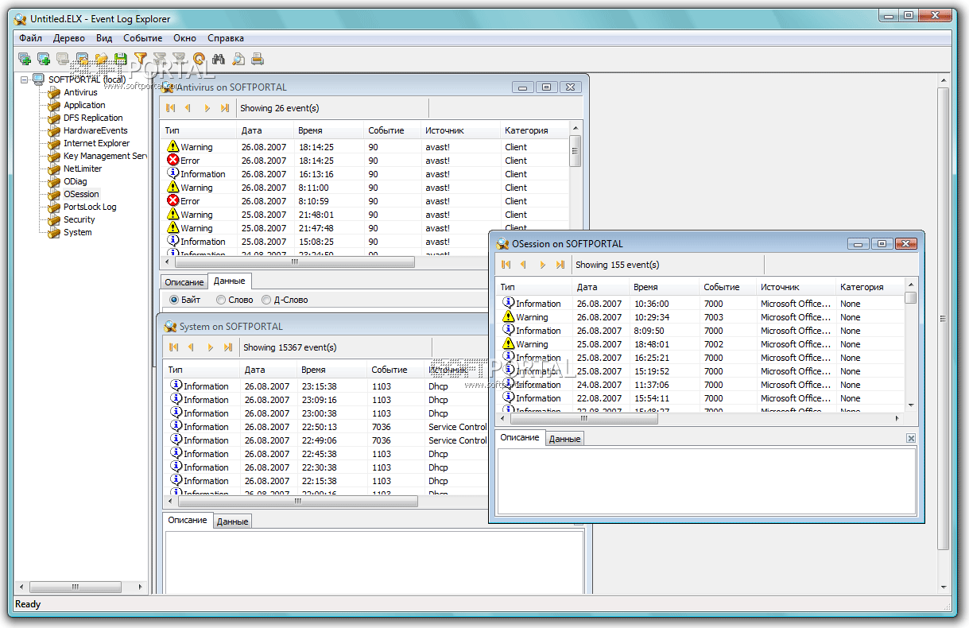Sort OSession events by Событие column
The height and width of the screenshot is (628, 969).
pyautogui.click(x=727, y=287)
